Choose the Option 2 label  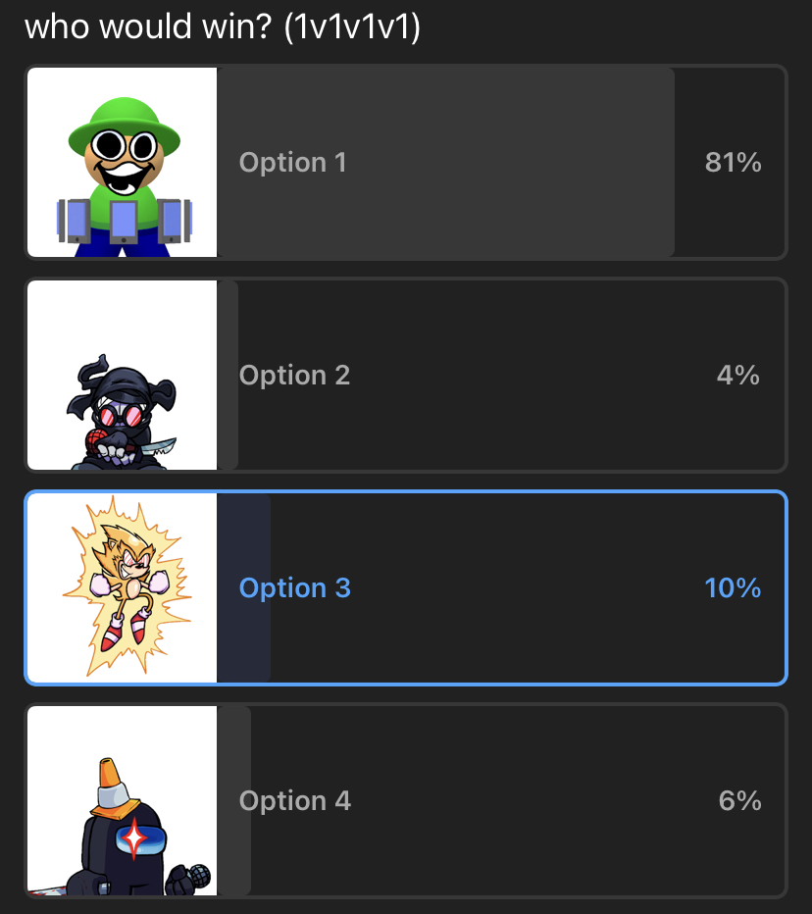[x=294, y=376]
